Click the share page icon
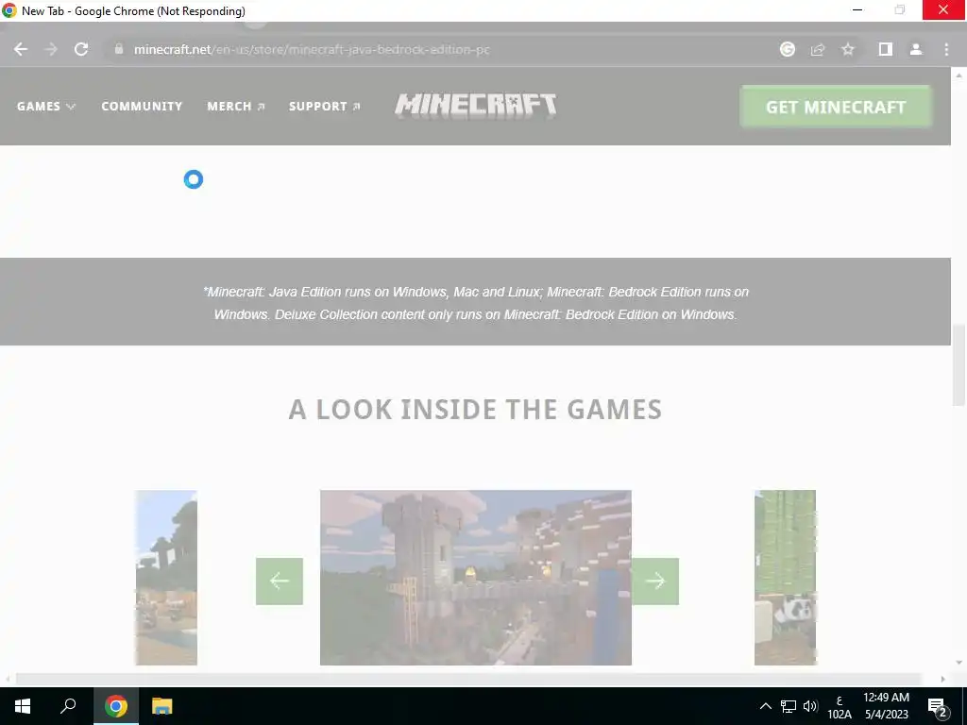Image resolution: width=967 pixels, height=725 pixels. pyautogui.click(x=818, y=49)
